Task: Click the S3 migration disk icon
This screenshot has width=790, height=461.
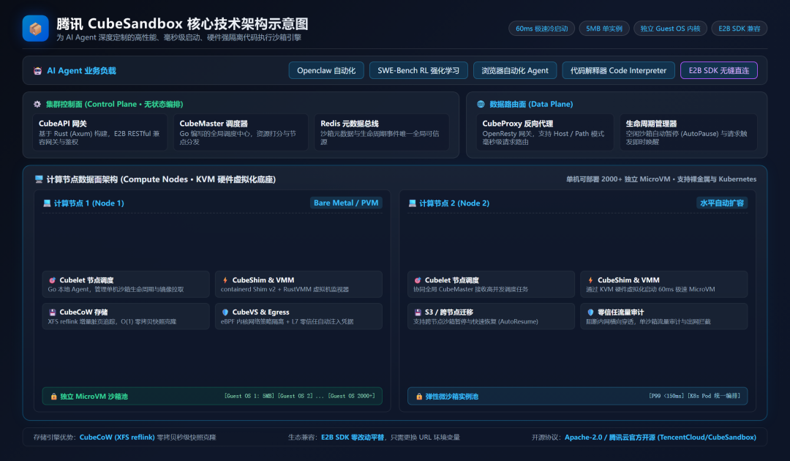Action: point(417,312)
